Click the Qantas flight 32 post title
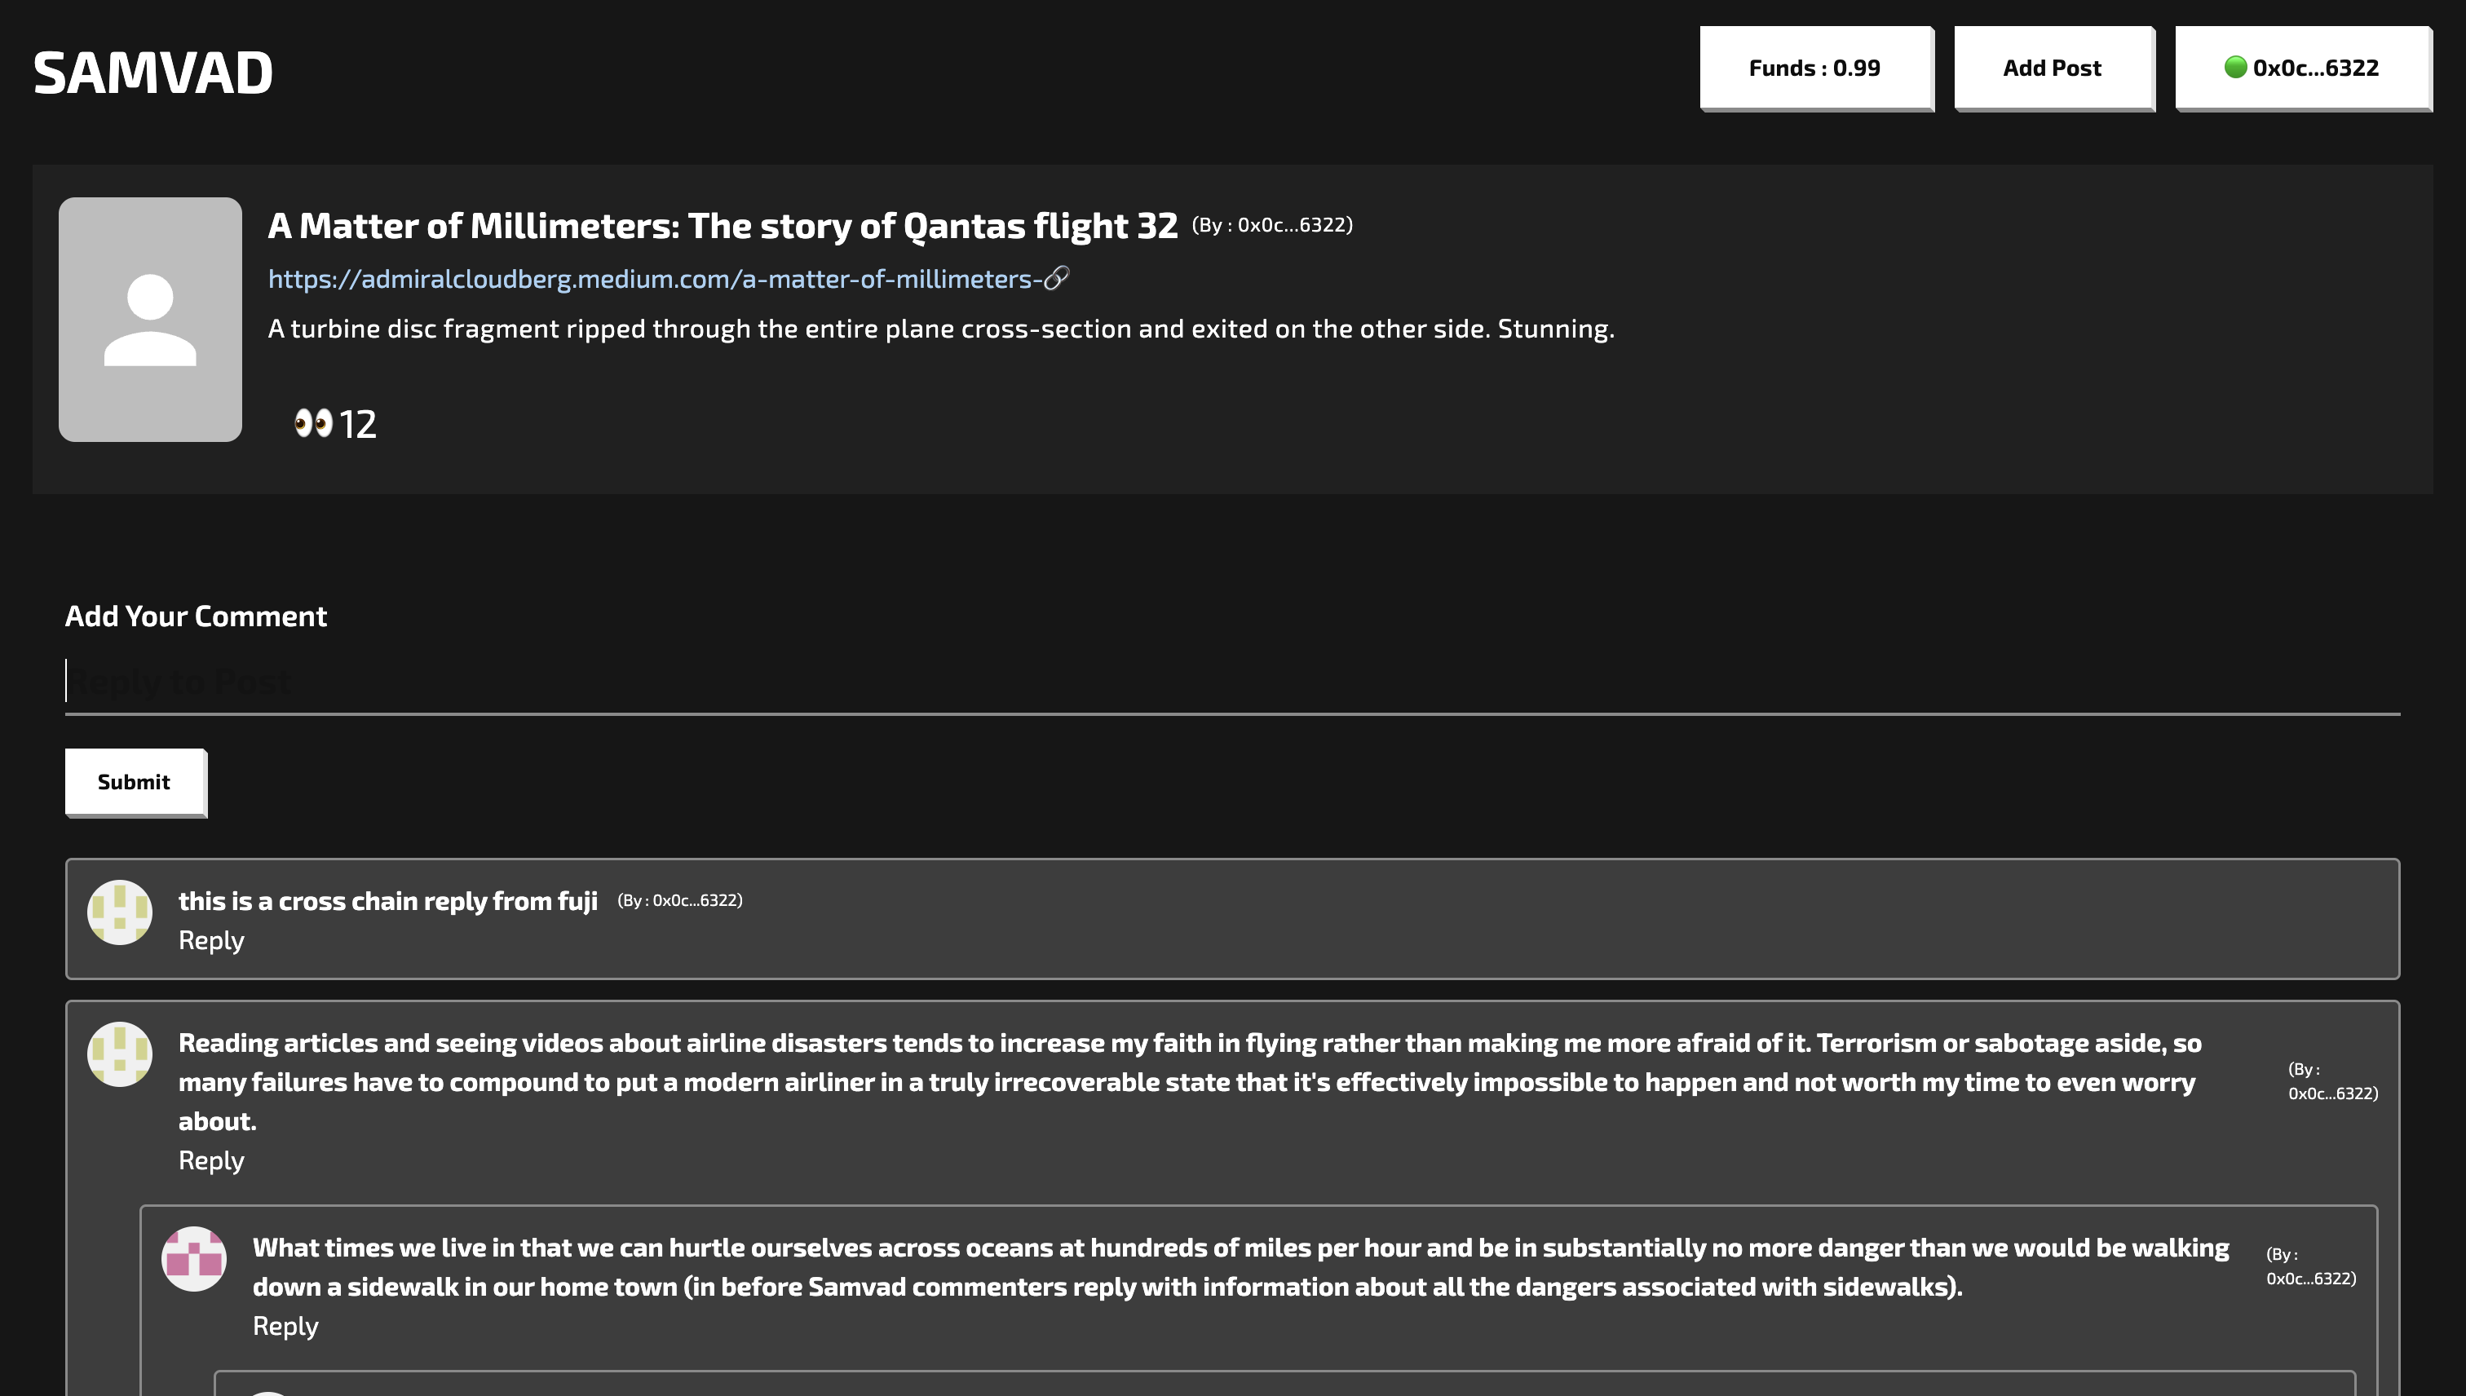The height and width of the screenshot is (1396, 2466). click(722, 225)
